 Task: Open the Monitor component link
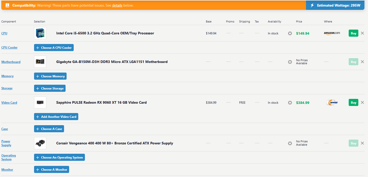click(7, 170)
